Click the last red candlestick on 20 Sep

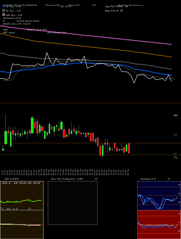tap(129, 148)
